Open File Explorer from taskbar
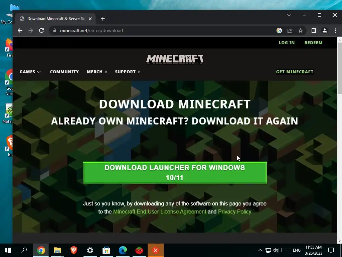Screen dimensions: 342x257 57,250
